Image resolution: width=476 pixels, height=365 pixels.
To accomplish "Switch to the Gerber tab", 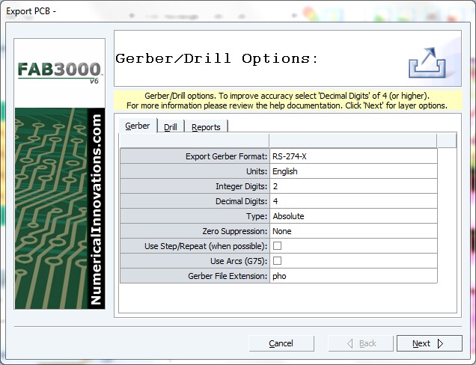I will pos(138,126).
